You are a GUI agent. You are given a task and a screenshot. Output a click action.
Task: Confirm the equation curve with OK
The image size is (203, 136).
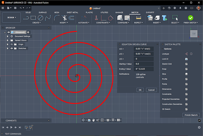click(140, 90)
